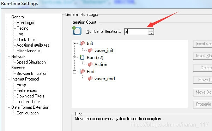Click the End section icon
This screenshot has width=212, height=131.
(x=82, y=71)
